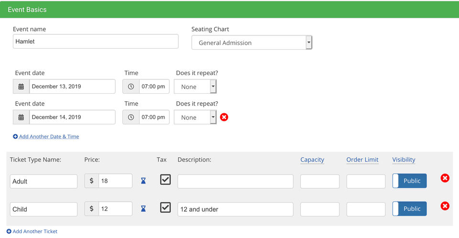Uncheck Tax for the Adult ticket

(x=165, y=180)
